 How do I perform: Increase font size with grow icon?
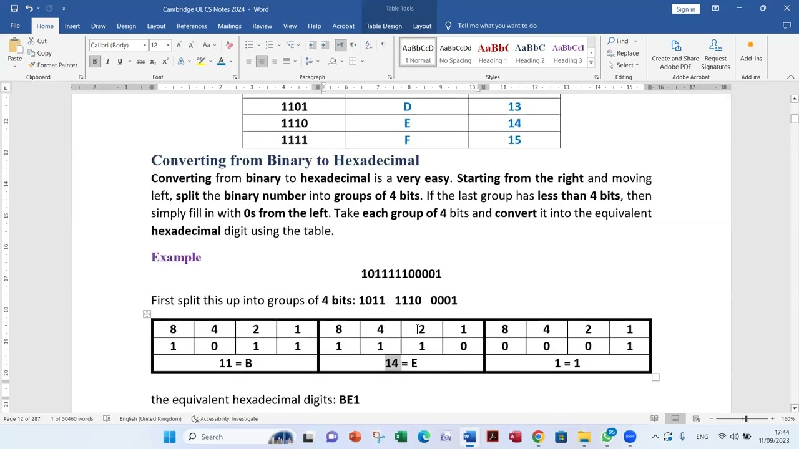pos(179,45)
